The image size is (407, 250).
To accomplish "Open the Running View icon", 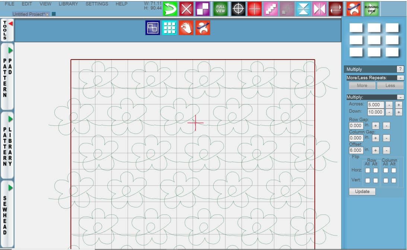I will coord(371,9).
